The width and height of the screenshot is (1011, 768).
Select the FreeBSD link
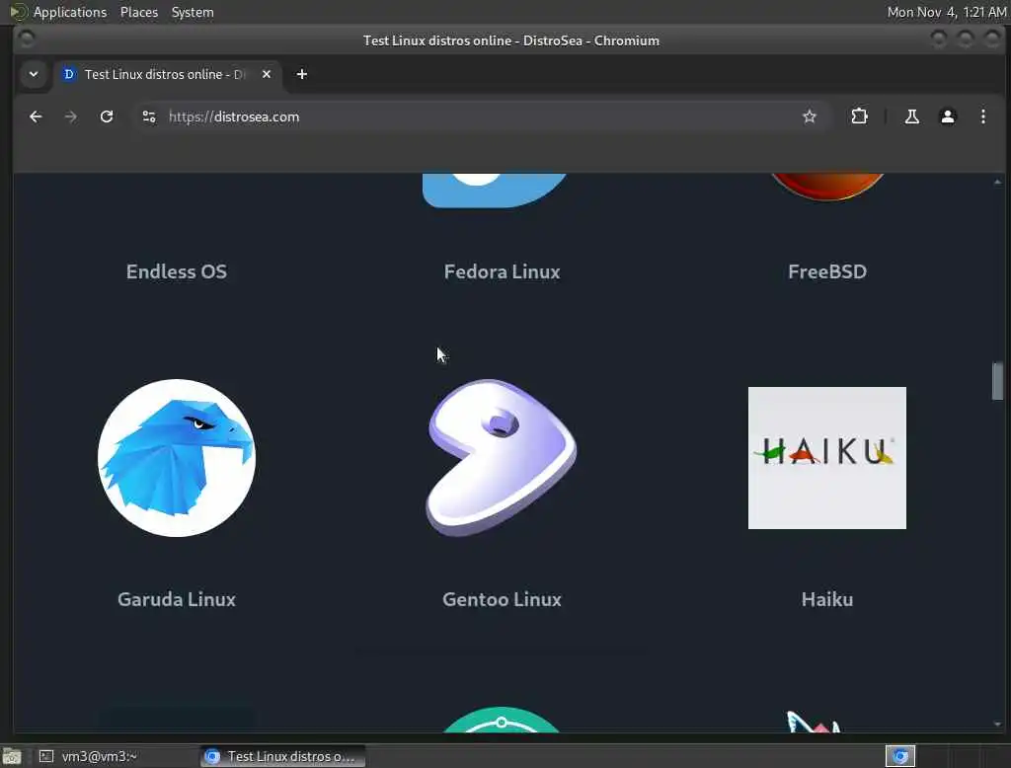point(827,271)
